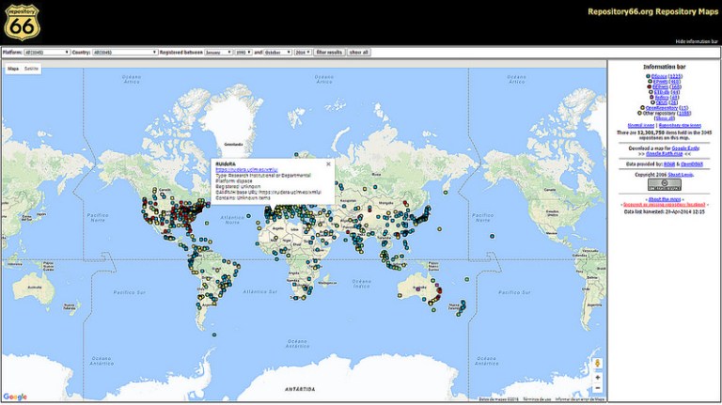This screenshot has width=722, height=405.
Task: Filter map by Fedora link
Action: pyautogui.click(x=662, y=97)
